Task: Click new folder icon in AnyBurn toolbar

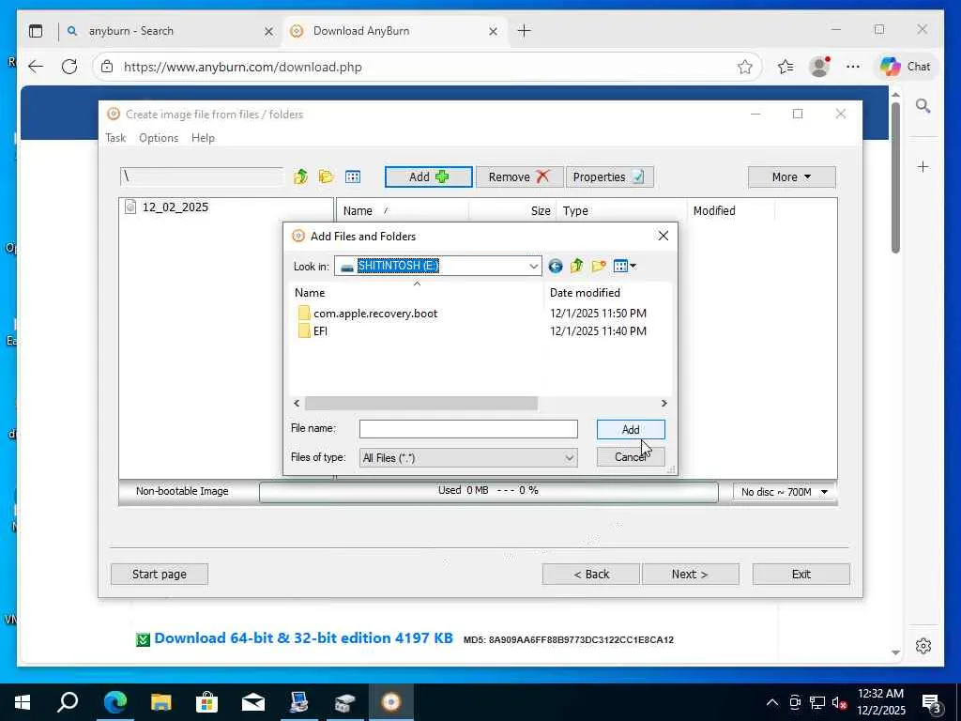Action: [x=326, y=177]
